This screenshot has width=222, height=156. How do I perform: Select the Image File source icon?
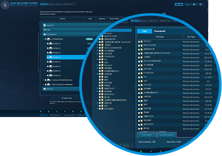pos(44,25)
